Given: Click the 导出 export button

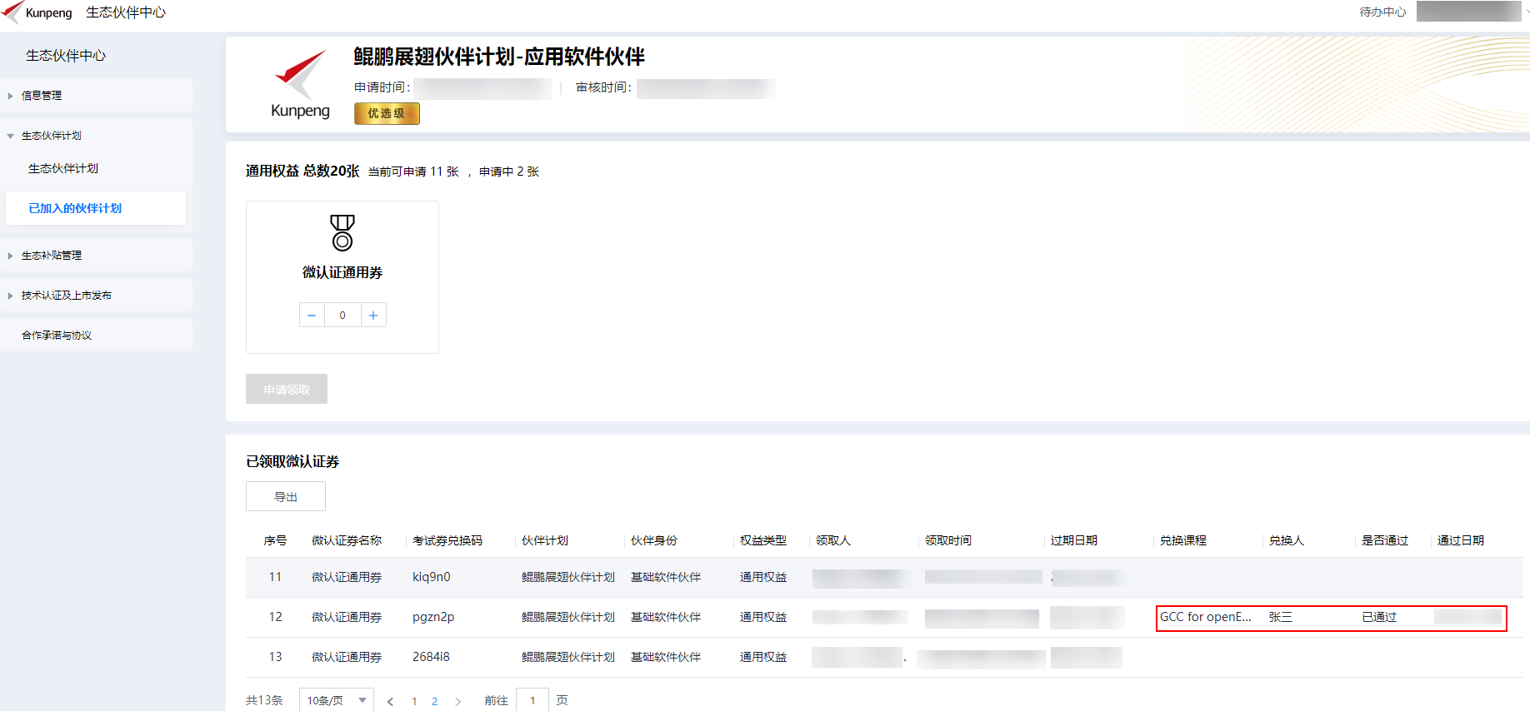Looking at the screenshot, I should coord(286,497).
